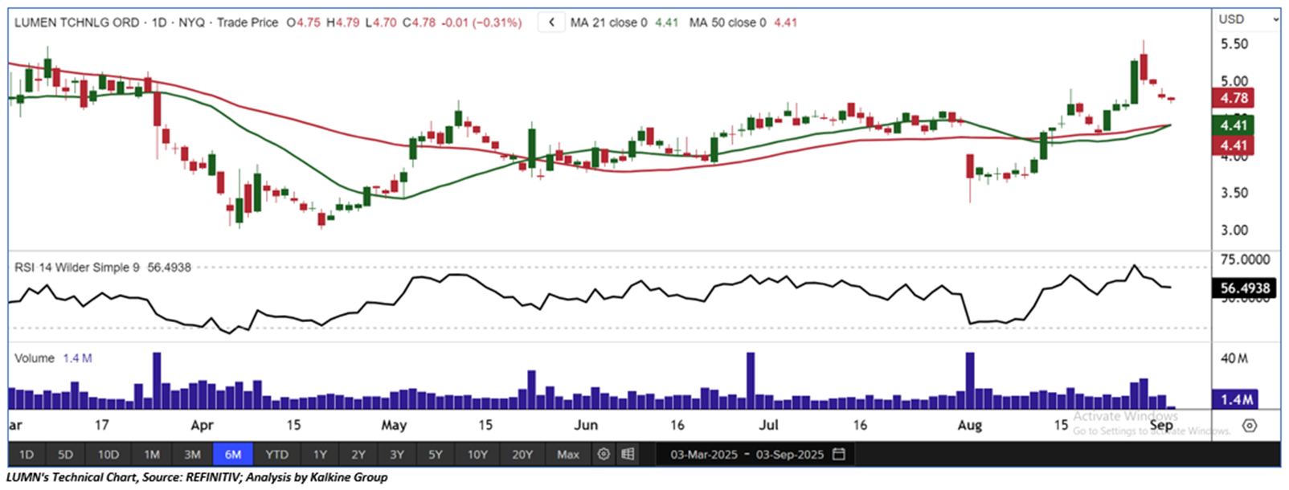
Task: Select the 20Y time range
Action: pos(522,455)
